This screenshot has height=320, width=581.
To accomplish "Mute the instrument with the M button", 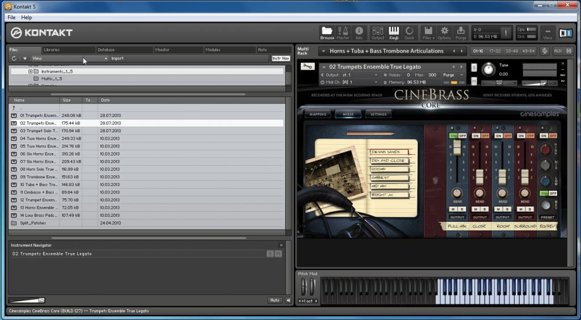I will [474, 81].
